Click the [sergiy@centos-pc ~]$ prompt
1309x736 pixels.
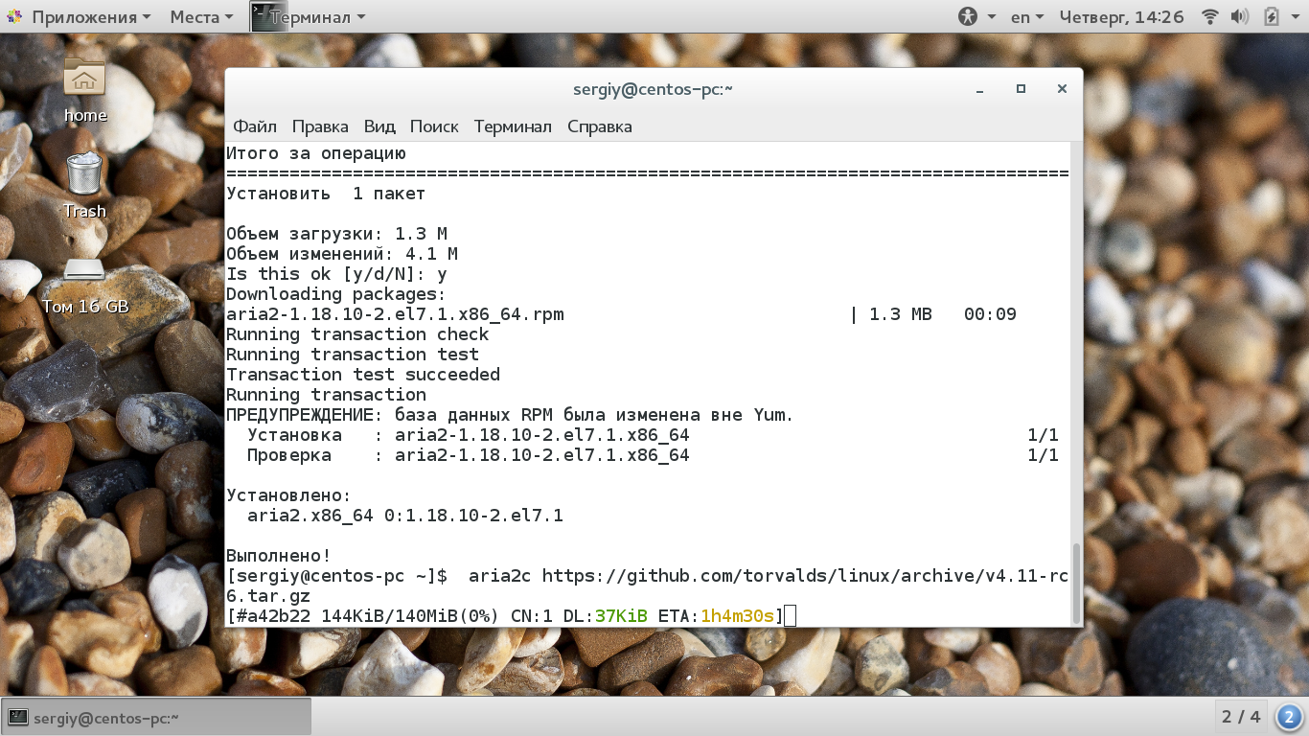click(336, 576)
